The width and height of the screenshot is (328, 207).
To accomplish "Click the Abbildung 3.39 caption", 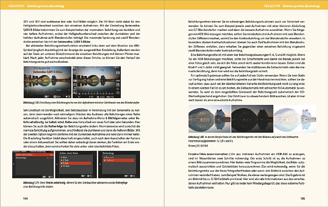I will click(x=75, y=184).
